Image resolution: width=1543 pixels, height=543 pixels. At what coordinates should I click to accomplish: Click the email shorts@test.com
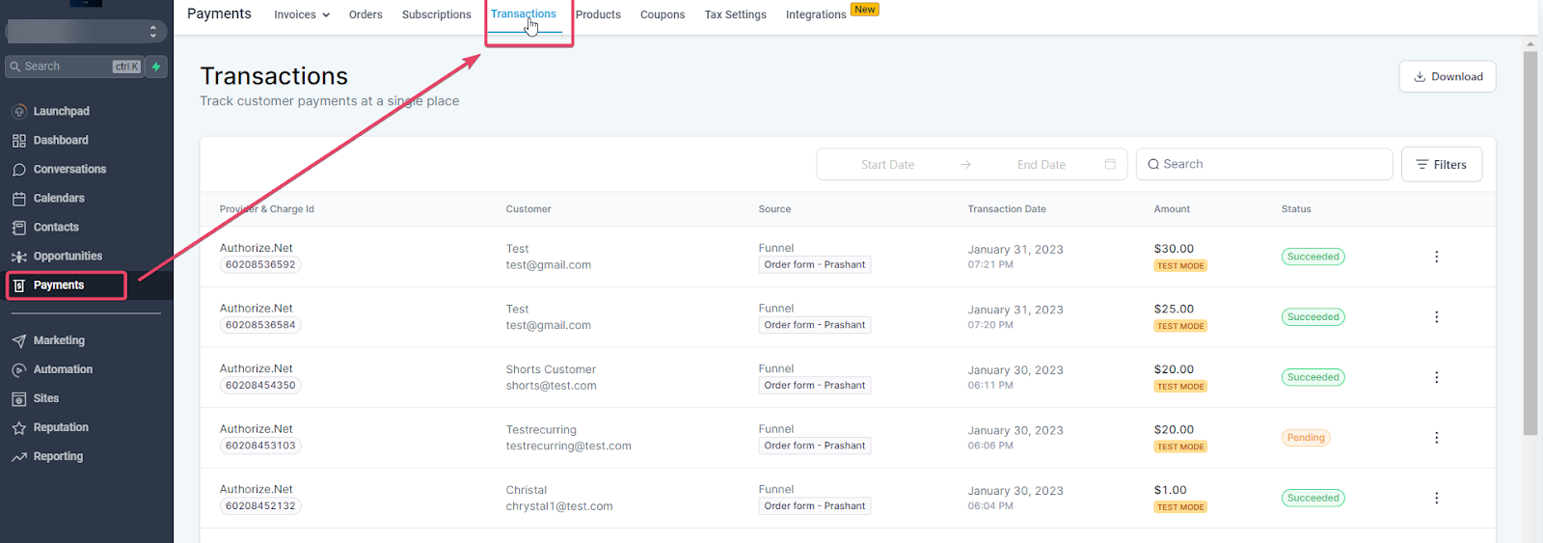[551, 386]
